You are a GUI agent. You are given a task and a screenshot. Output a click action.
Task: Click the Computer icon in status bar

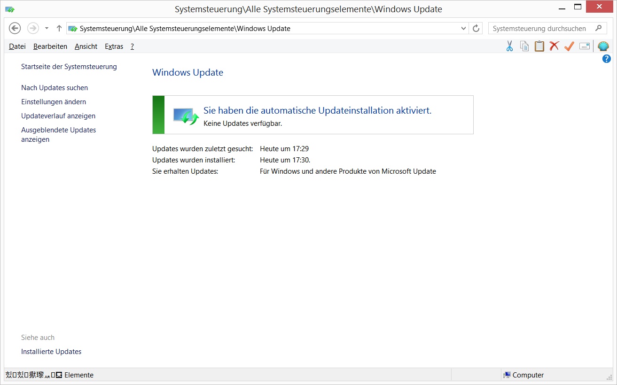click(507, 375)
